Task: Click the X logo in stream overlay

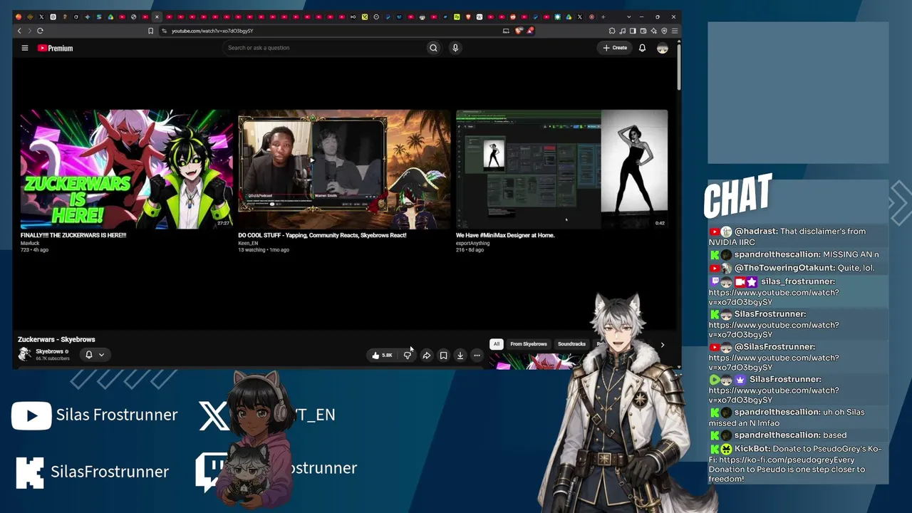Action: coord(214,416)
